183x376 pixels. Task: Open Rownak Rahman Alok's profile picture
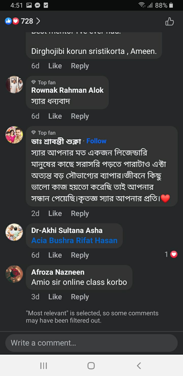14,85
